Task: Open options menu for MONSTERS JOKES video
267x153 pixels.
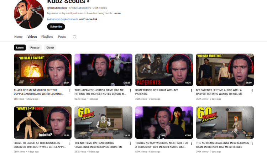Action: click(x=70, y=143)
